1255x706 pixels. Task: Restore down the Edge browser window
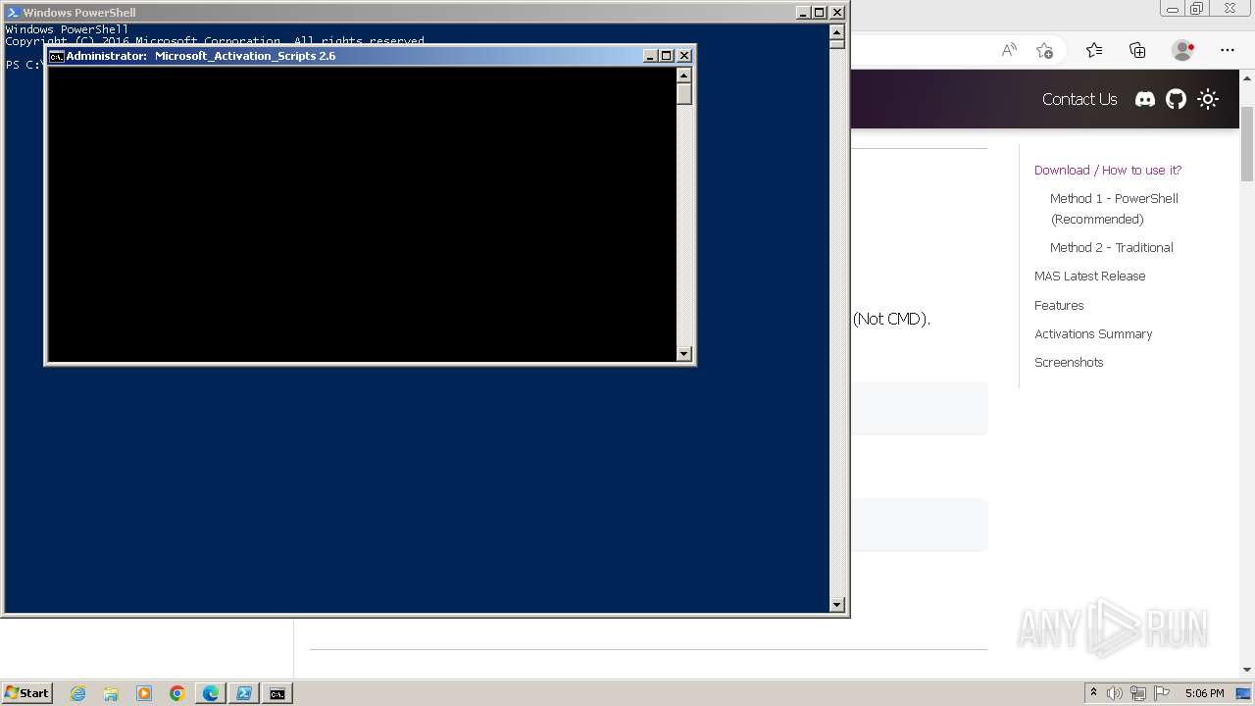tap(1197, 9)
